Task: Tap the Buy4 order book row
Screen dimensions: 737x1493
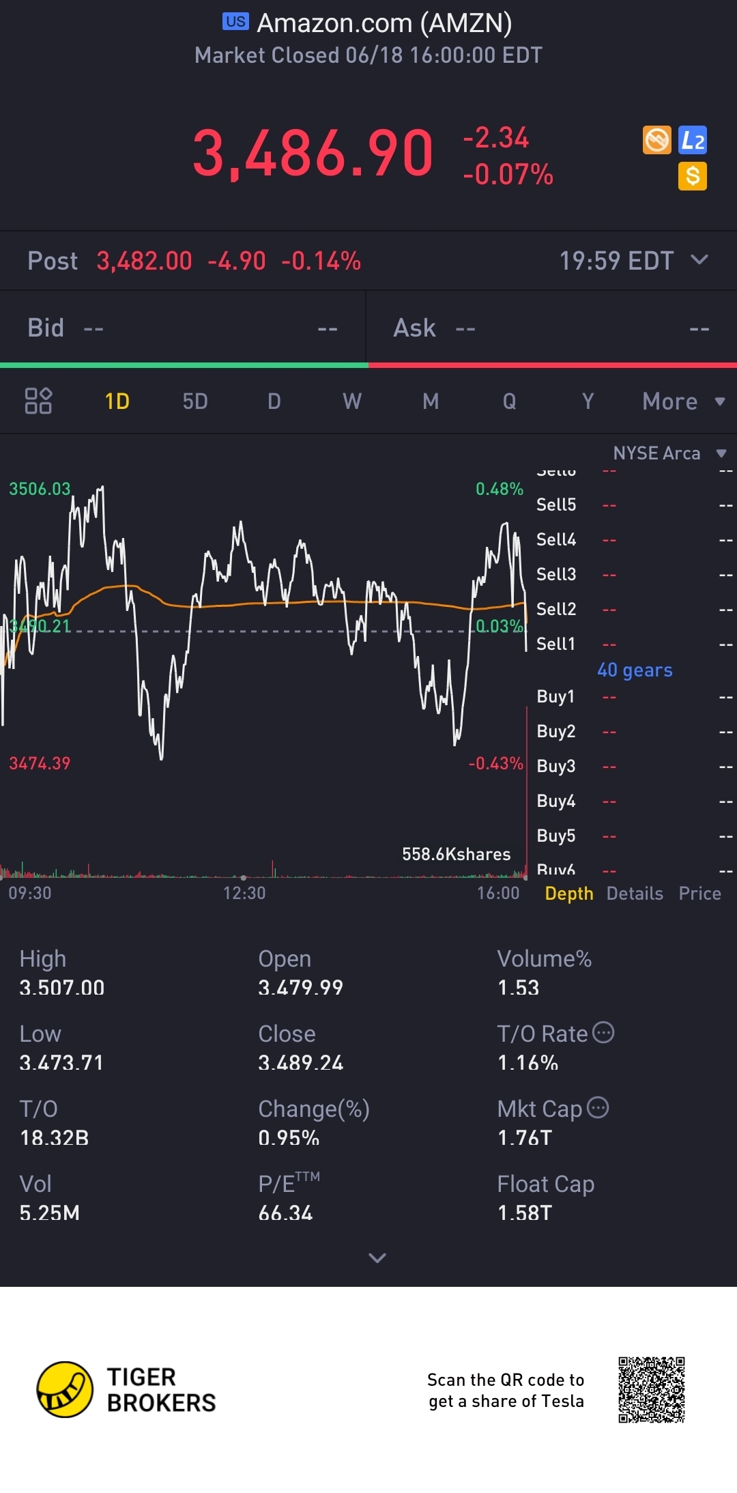Action: pyautogui.click(x=634, y=801)
